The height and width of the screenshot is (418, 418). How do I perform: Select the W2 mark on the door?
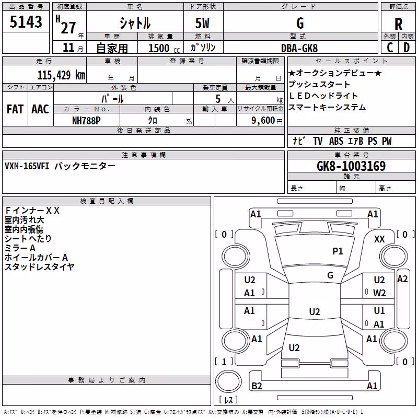[379, 293]
